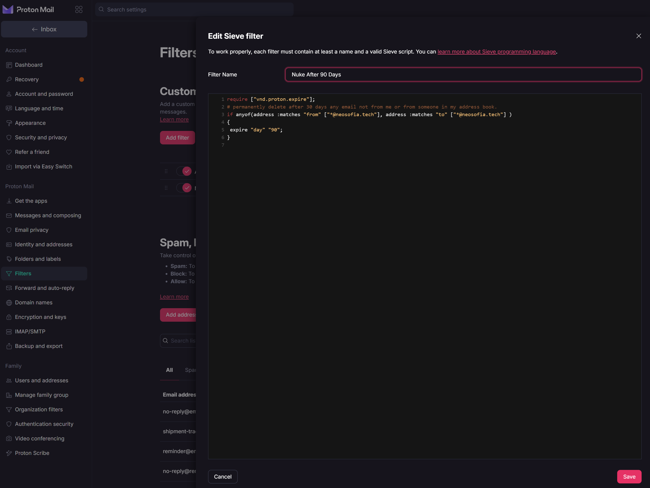Click Add filter button

coord(178,138)
